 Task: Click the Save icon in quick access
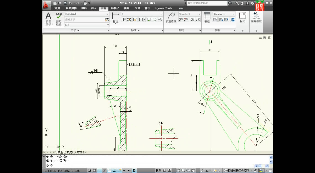point(65,3)
